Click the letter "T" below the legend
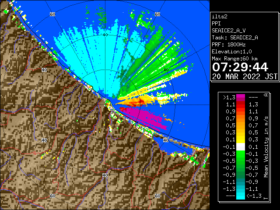Image resolution: width=280 pixels, height=210 pixels. (x=266, y=198)
